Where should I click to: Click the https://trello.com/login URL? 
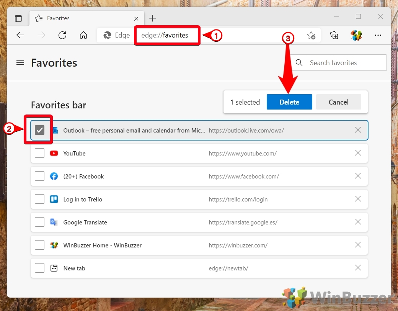point(238,200)
